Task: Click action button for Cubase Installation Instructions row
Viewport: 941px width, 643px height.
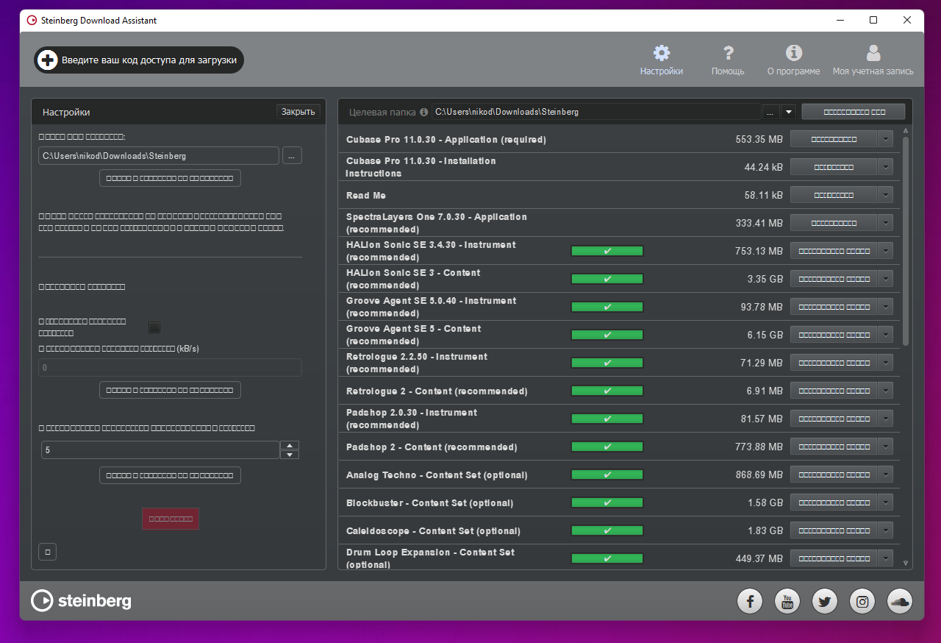Action: pyautogui.click(x=834, y=167)
